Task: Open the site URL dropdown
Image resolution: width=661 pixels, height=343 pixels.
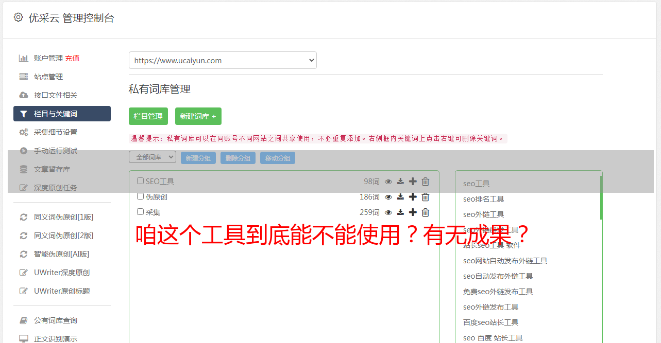Action: (223, 60)
